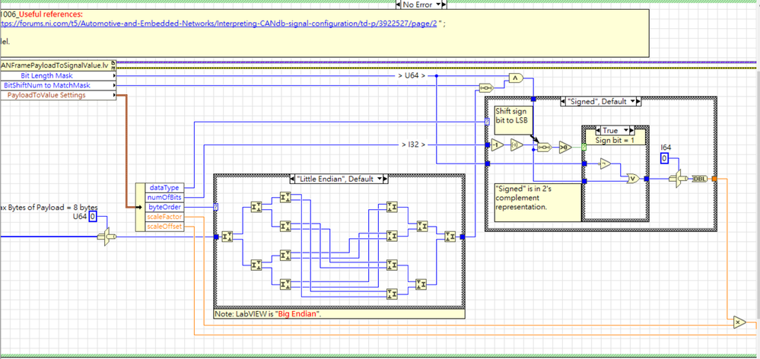Select the node wired to I64 constant
The width and height of the screenshot is (760, 359).
point(680,179)
